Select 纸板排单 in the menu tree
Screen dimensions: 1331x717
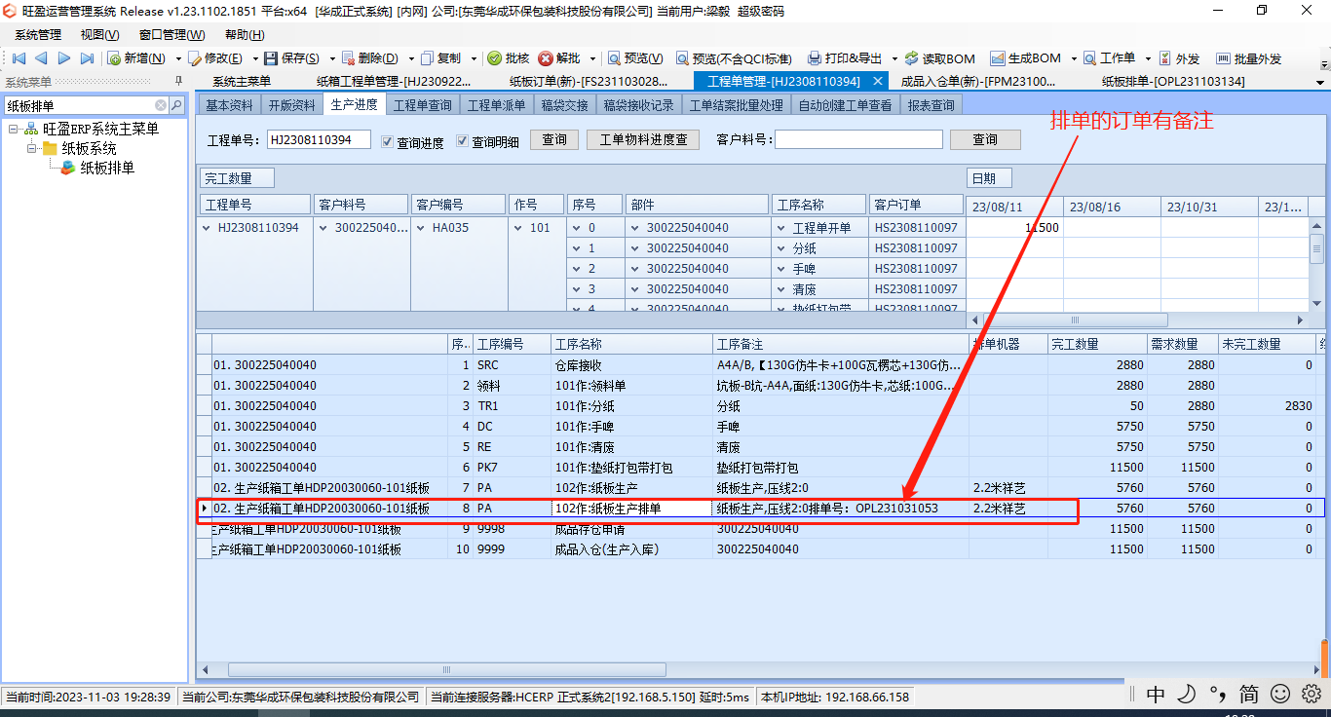(x=107, y=168)
